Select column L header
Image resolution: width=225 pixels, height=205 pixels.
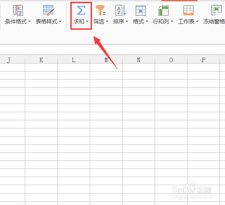[74, 60]
